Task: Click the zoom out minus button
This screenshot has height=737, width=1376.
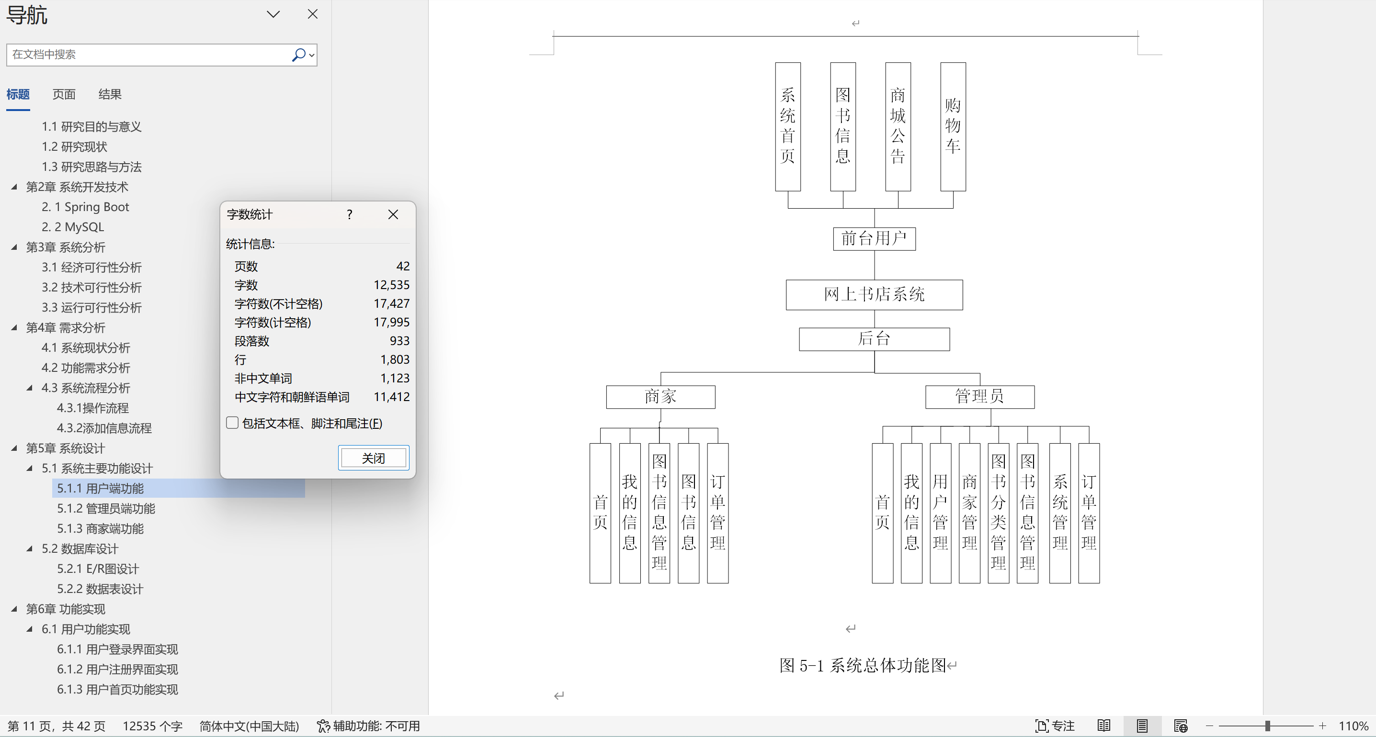Action: click(x=1210, y=726)
